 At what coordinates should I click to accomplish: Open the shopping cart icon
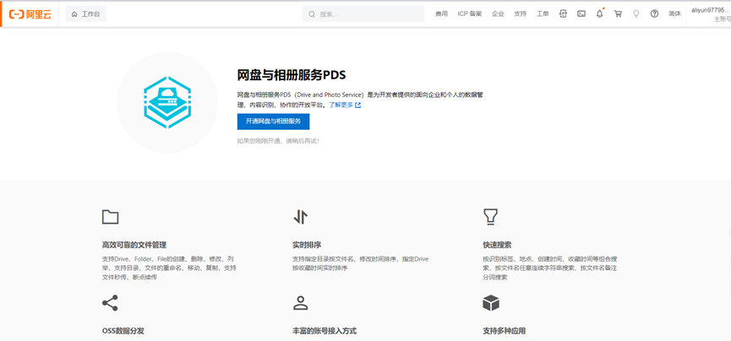click(618, 14)
